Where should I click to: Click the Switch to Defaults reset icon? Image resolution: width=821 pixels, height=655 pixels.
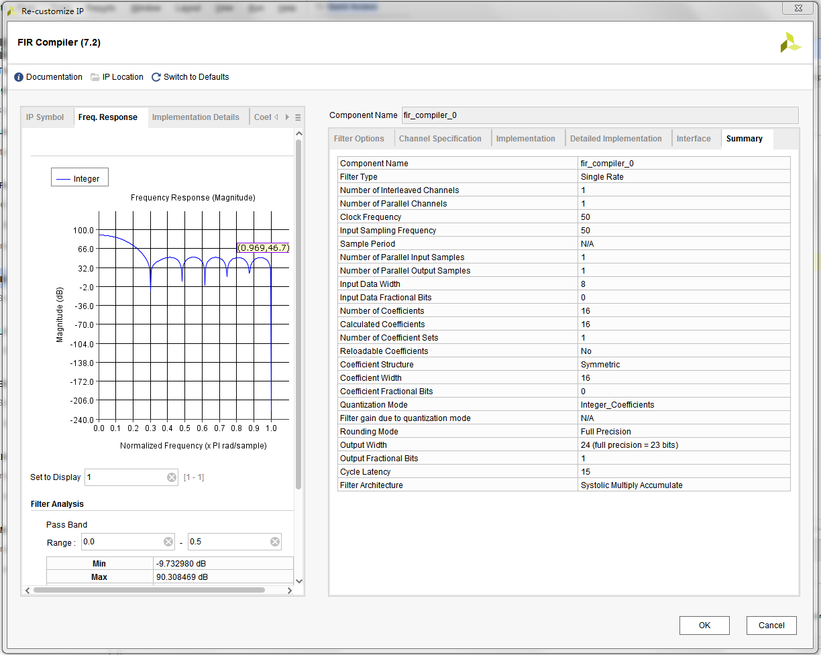(156, 76)
